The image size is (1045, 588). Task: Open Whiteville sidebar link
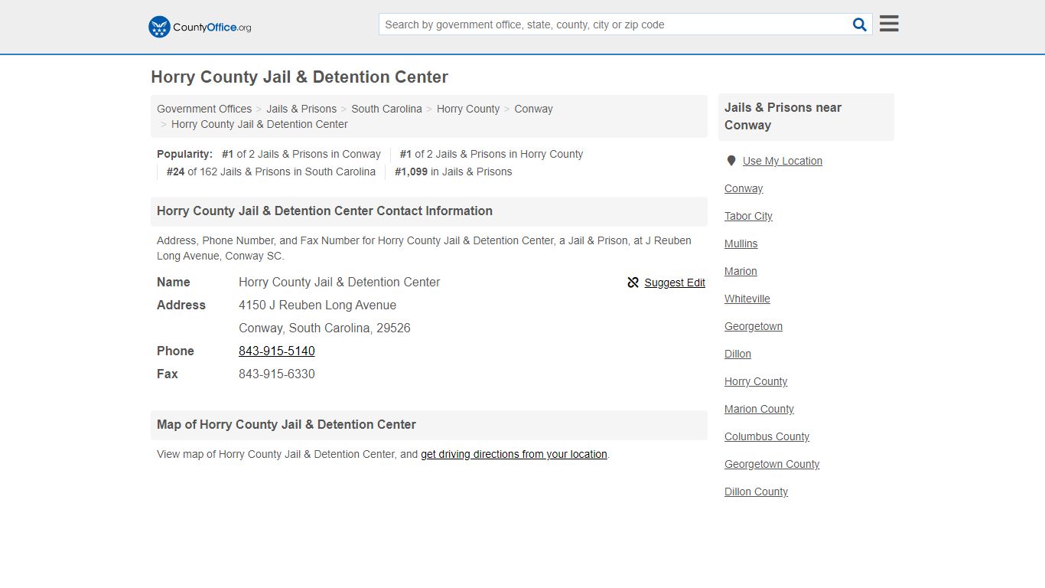[747, 299]
